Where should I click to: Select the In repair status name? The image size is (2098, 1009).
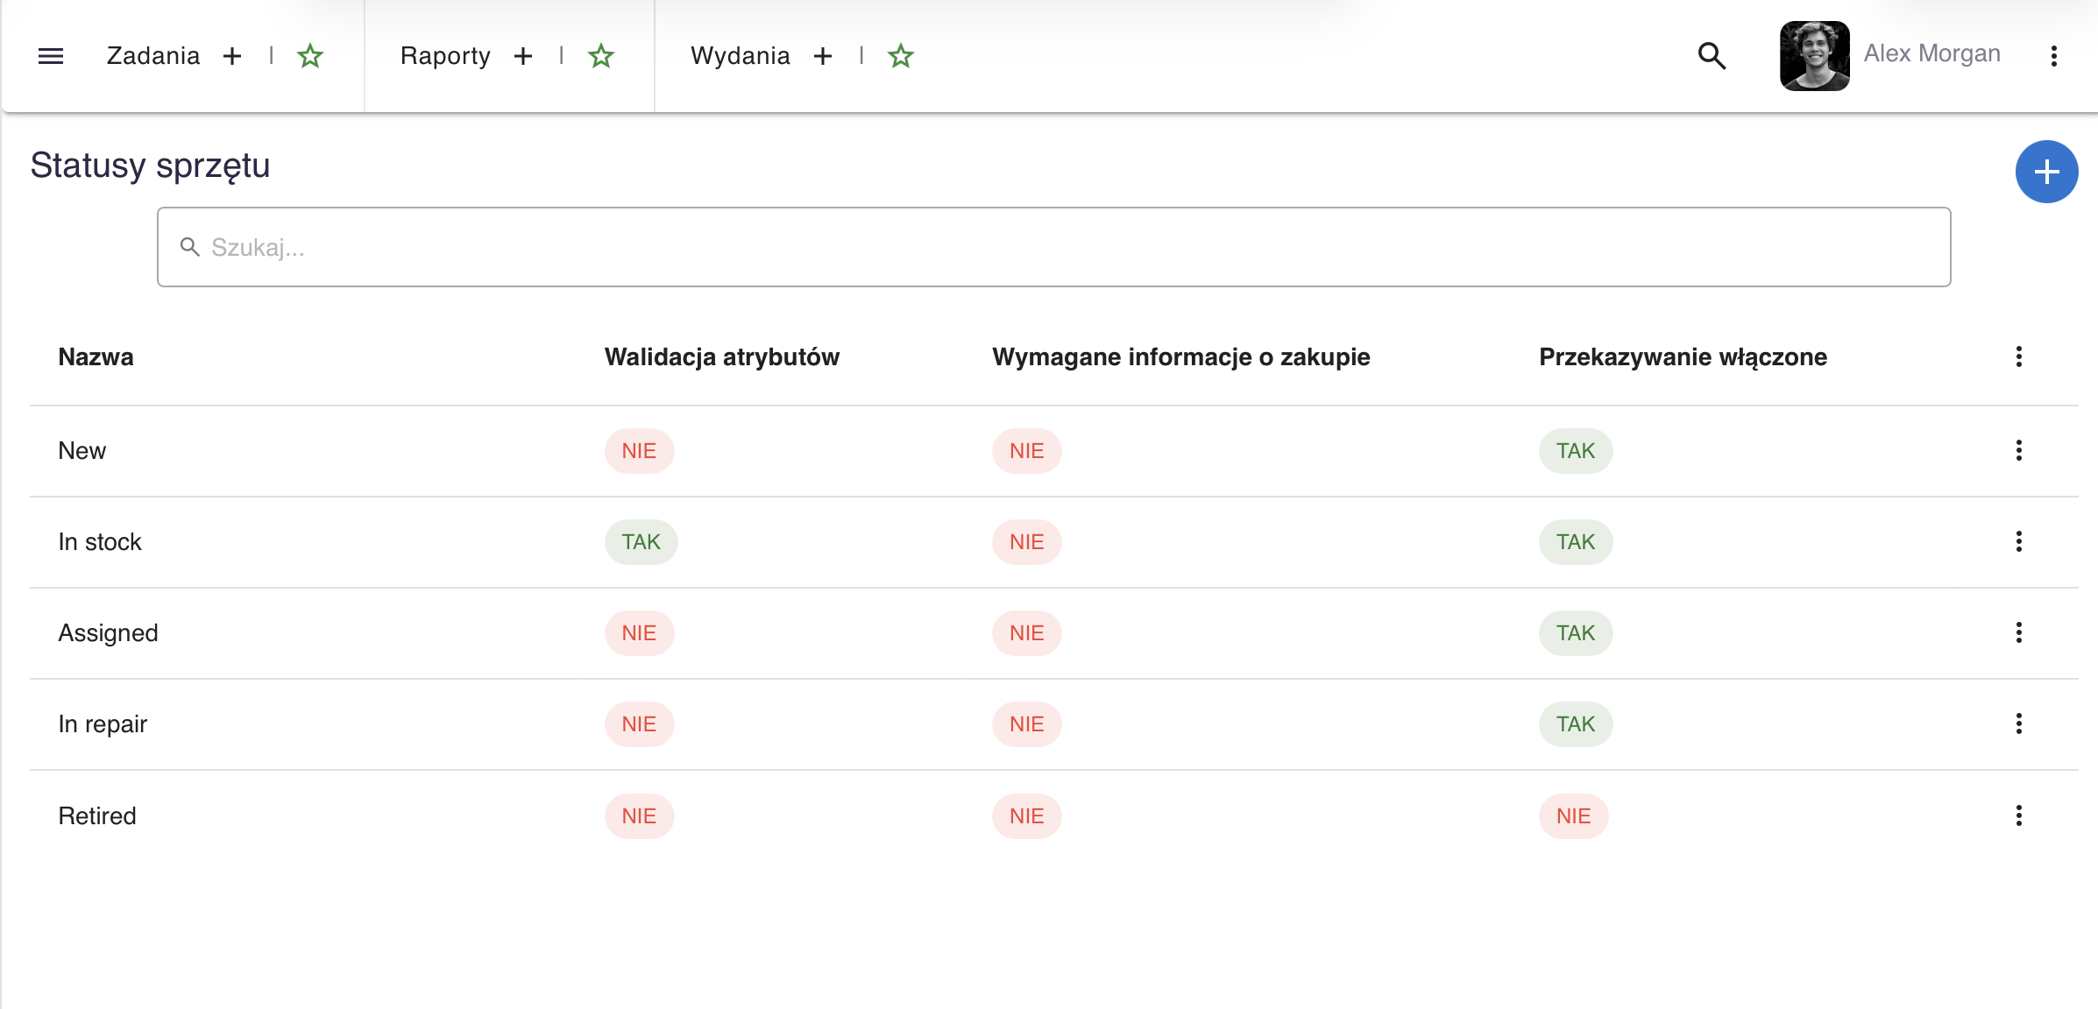point(103,724)
